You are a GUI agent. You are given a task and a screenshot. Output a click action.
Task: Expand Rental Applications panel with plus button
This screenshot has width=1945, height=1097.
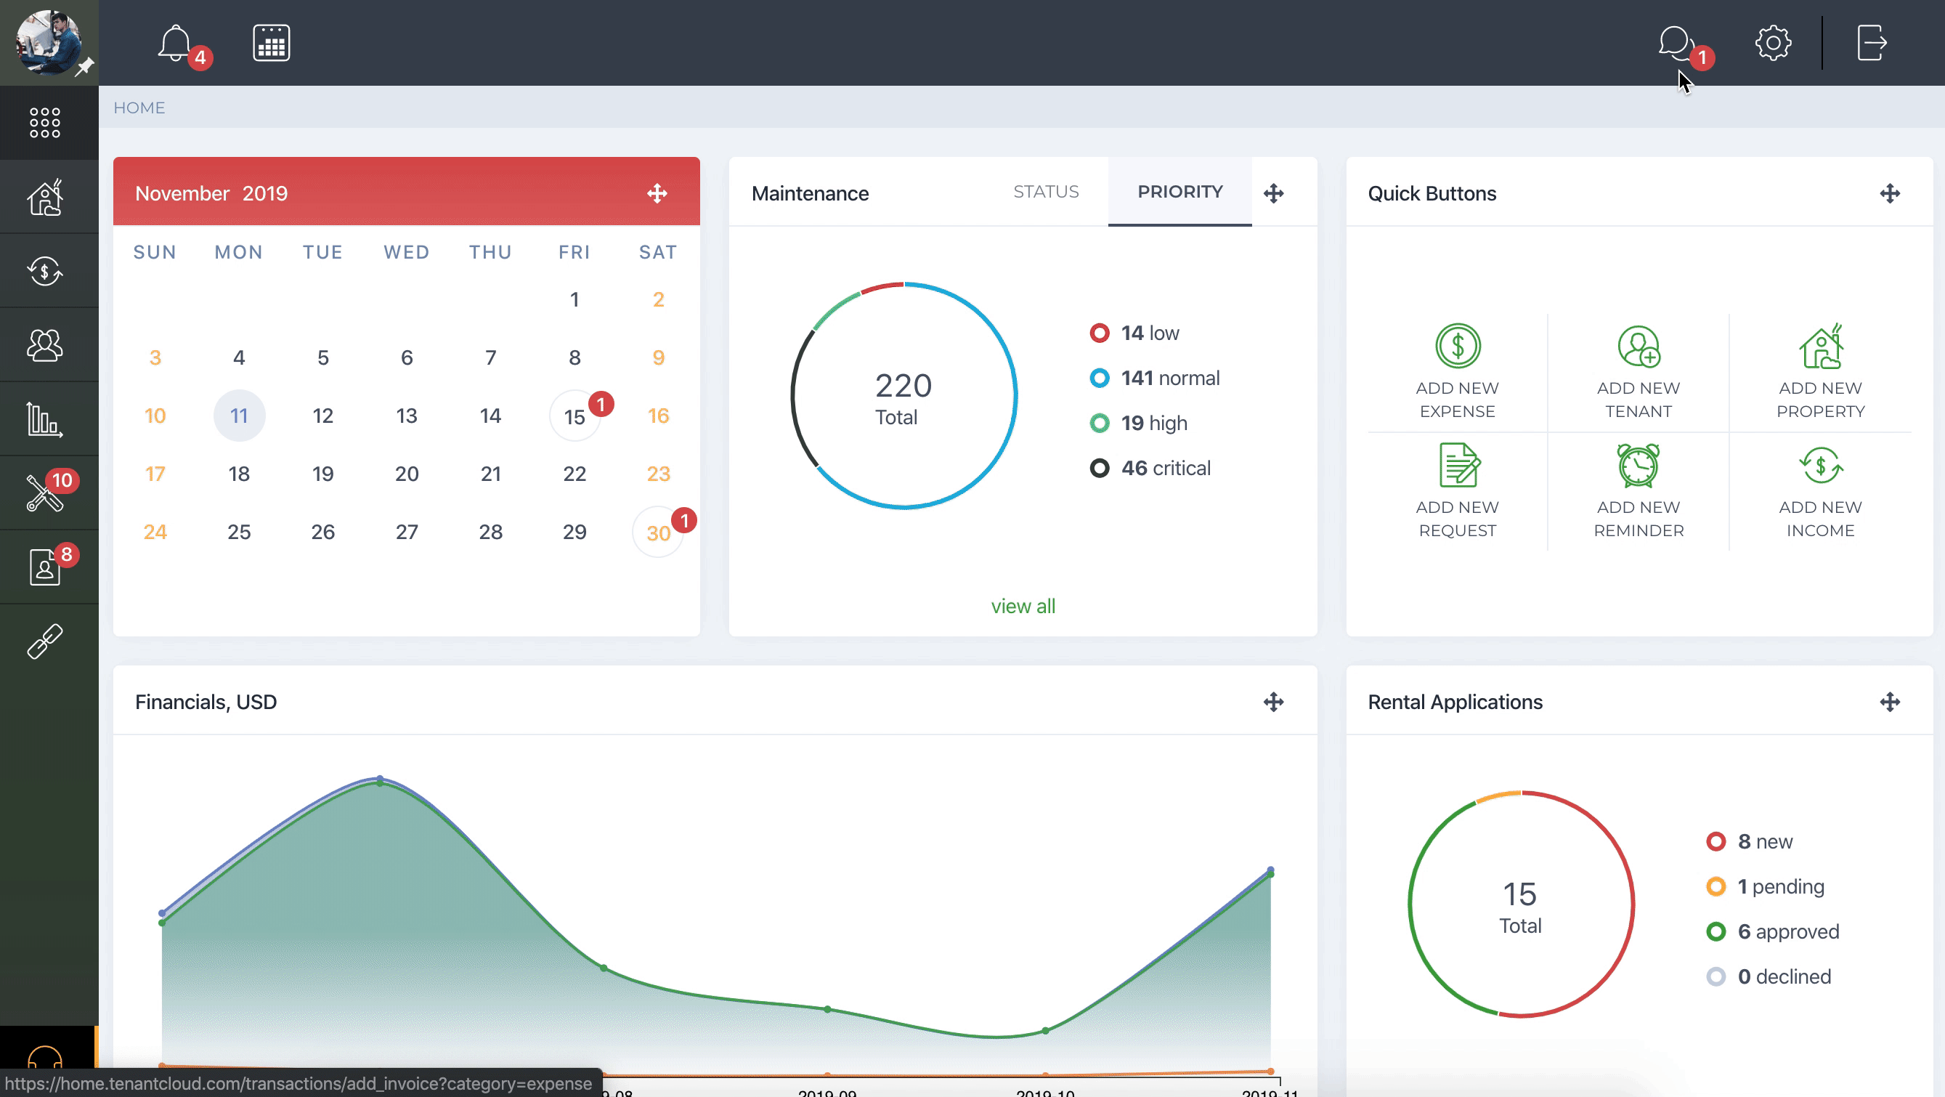(1889, 702)
